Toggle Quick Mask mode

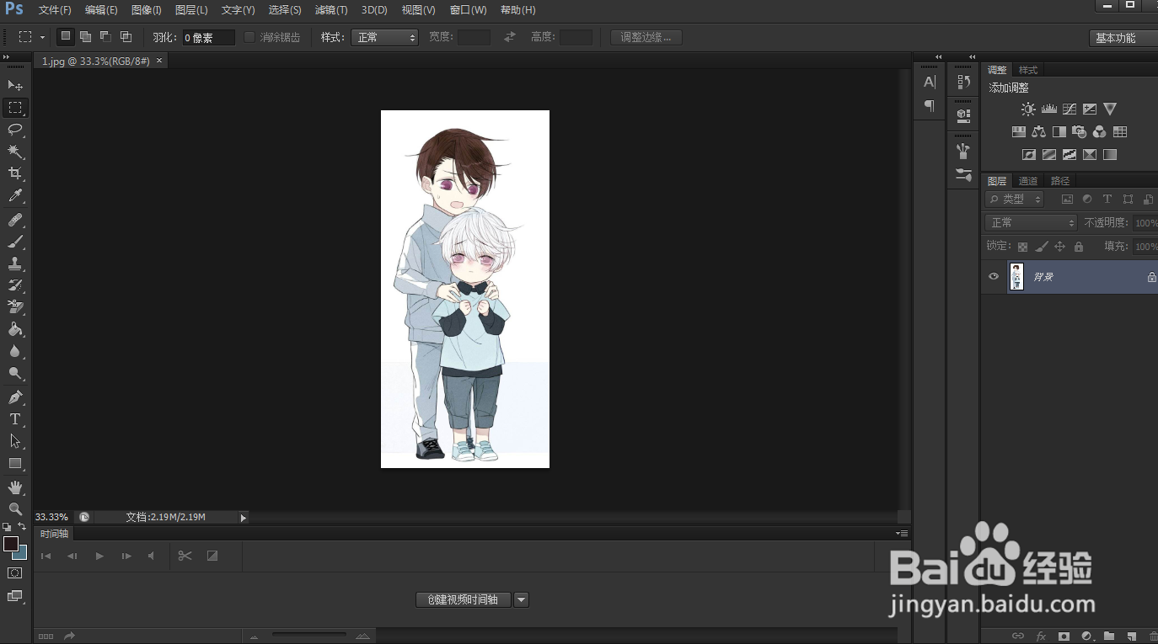pyautogui.click(x=15, y=572)
